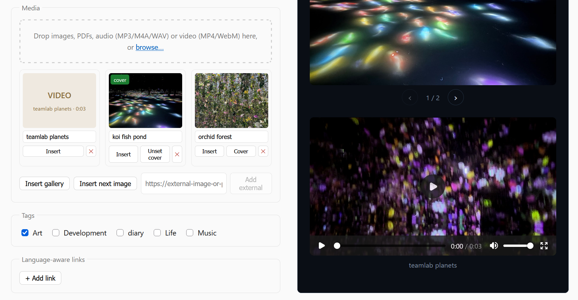
Task: Select the orchid forest thumbnail
Action: click(231, 101)
